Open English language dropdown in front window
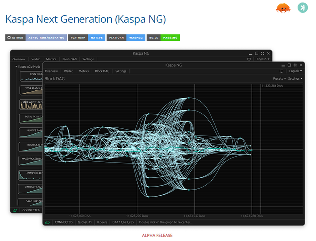The image size is (316, 241). [x=296, y=71]
